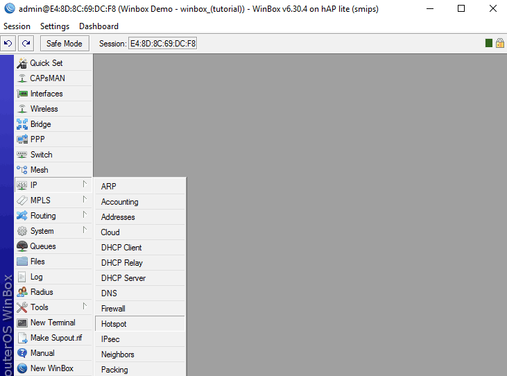Open IPsec from IP submenu
Screen dimensions: 507x376
140,339
